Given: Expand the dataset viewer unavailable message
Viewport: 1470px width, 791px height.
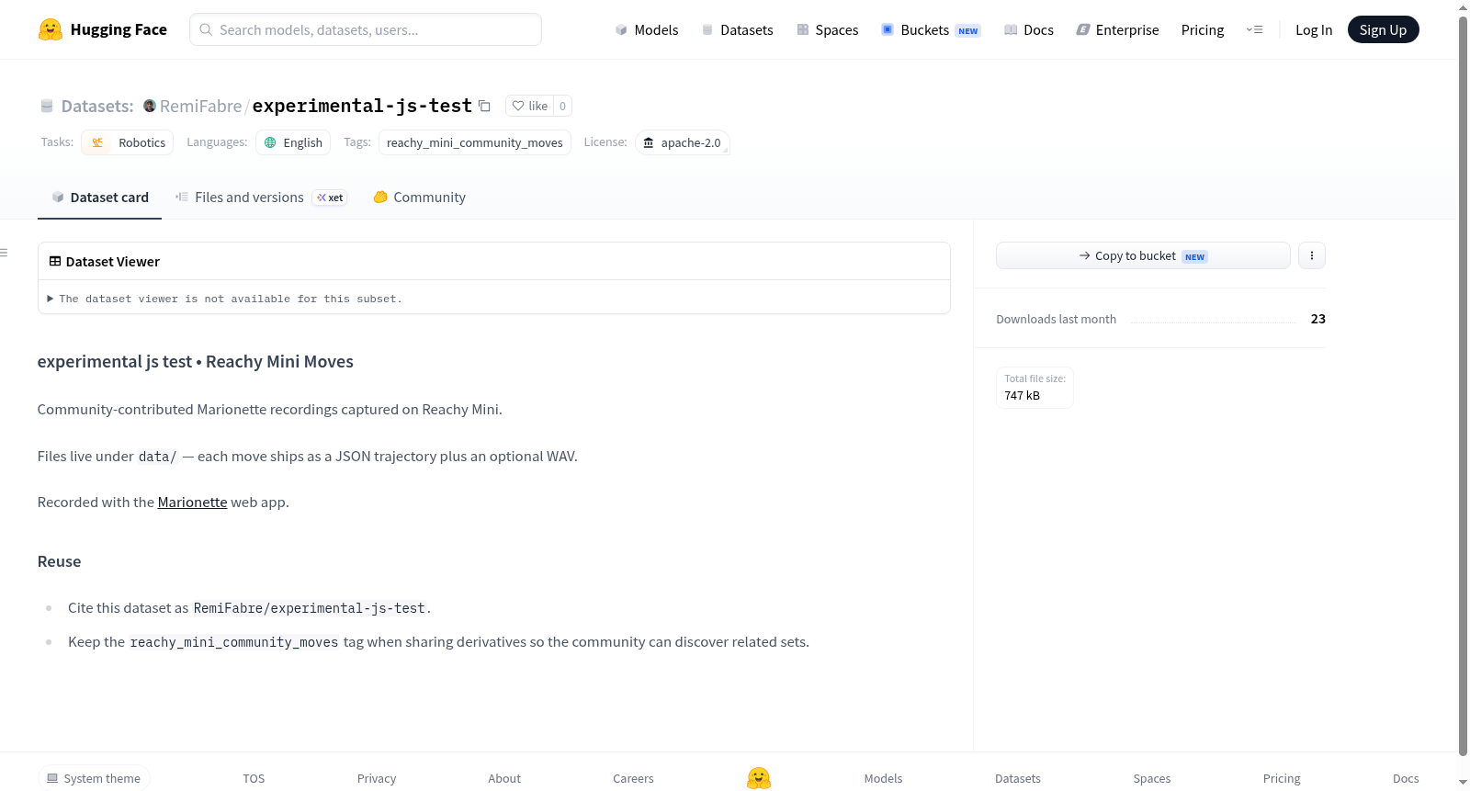Looking at the screenshot, I should [x=225, y=299].
